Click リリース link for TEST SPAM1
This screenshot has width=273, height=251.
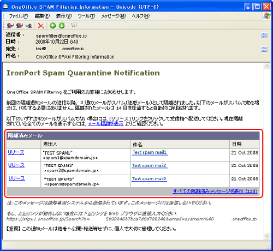[16, 152]
